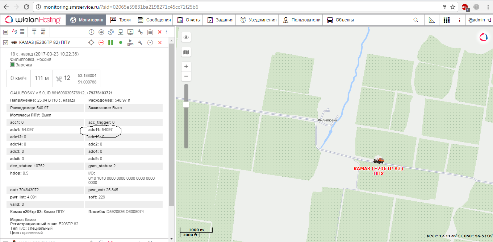Click map layers icon on the map

186,52
